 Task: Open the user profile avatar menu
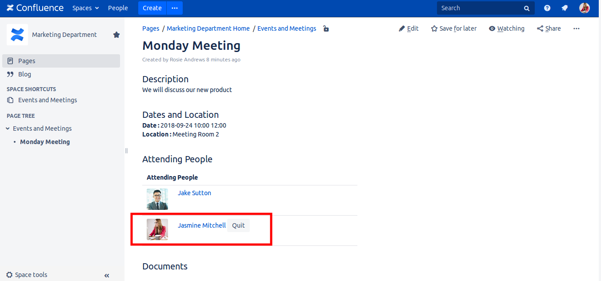pyautogui.click(x=585, y=8)
